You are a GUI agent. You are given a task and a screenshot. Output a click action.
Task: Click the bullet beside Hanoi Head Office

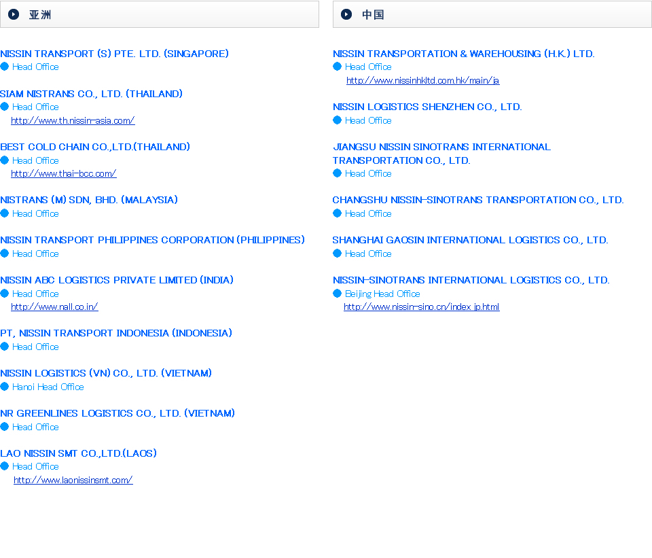tap(5, 387)
